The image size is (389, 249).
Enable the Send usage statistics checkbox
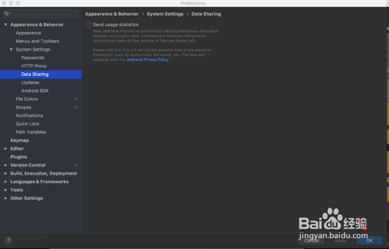[x=88, y=24]
